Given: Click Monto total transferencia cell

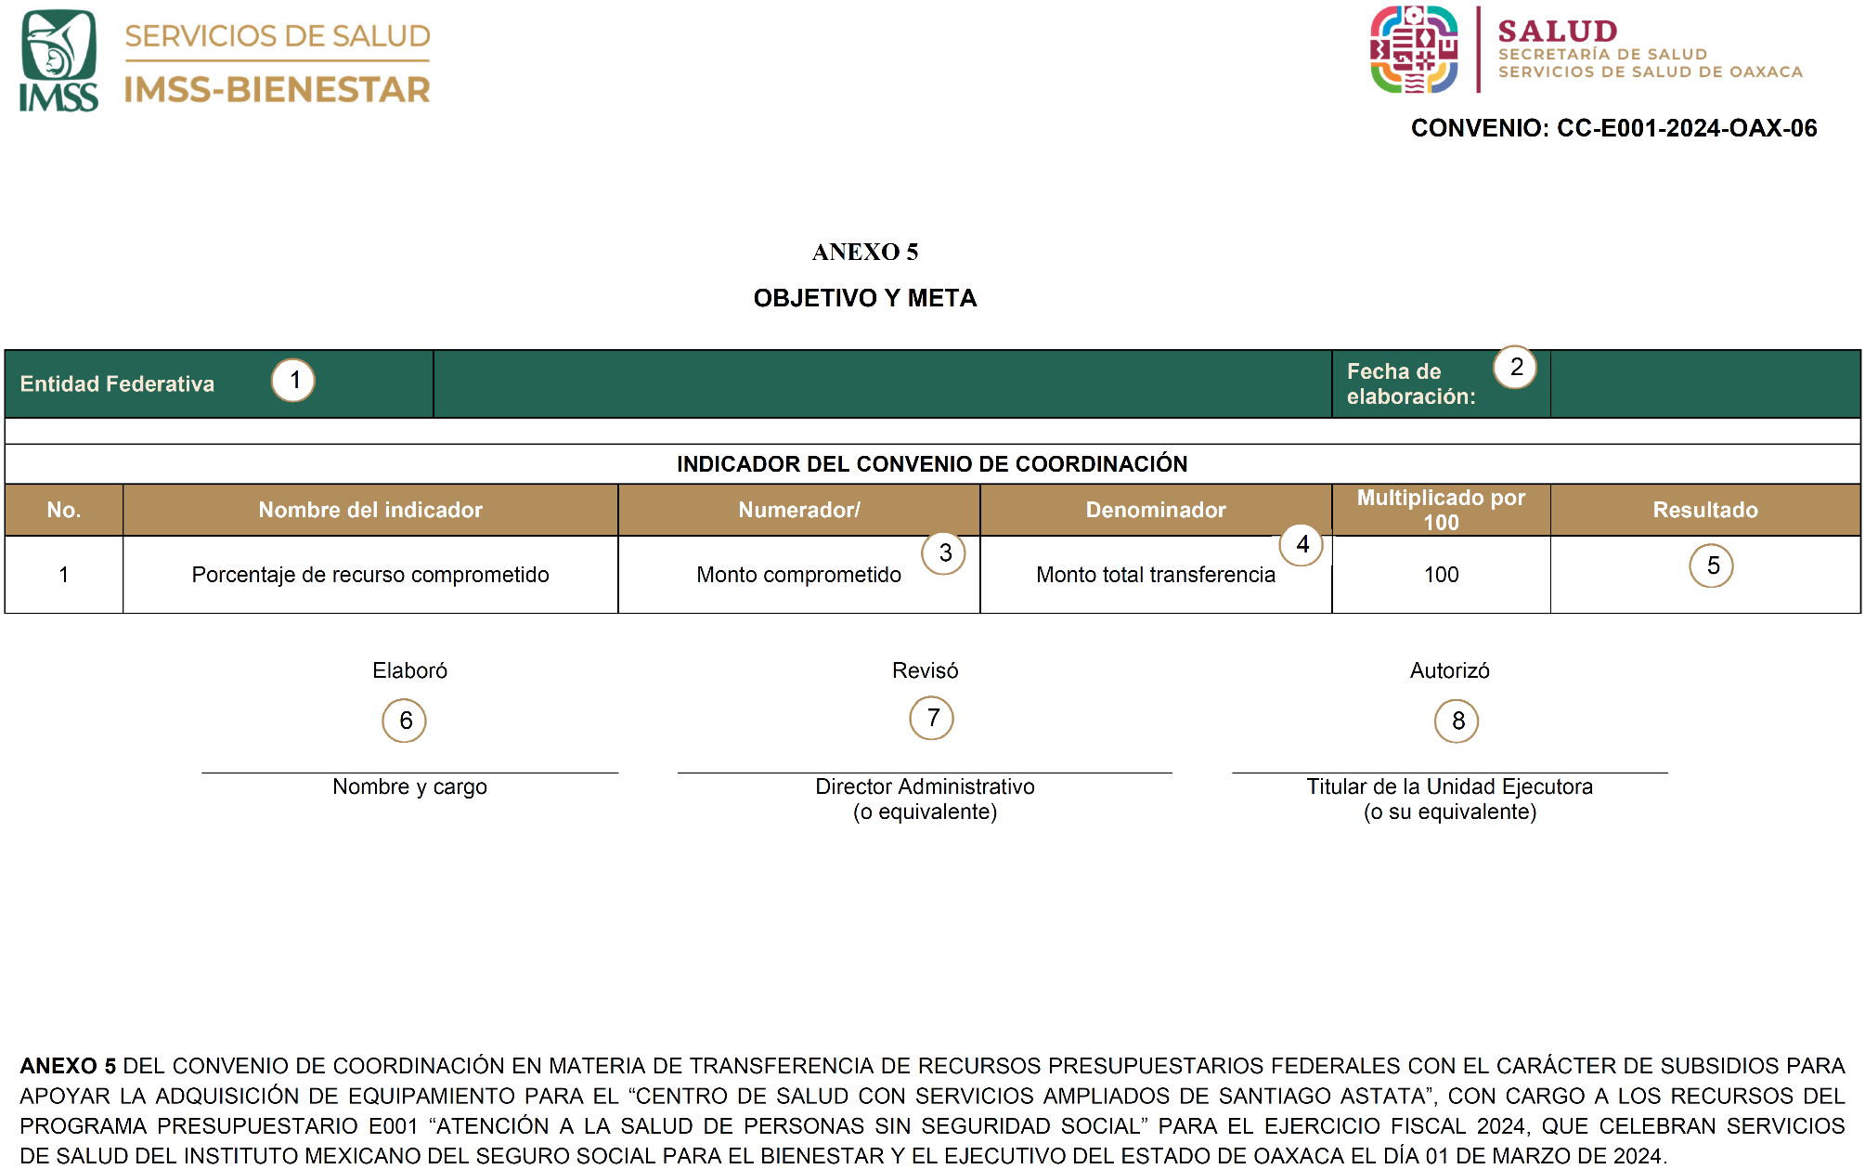Looking at the screenshot, I should tap(1155, 575).
